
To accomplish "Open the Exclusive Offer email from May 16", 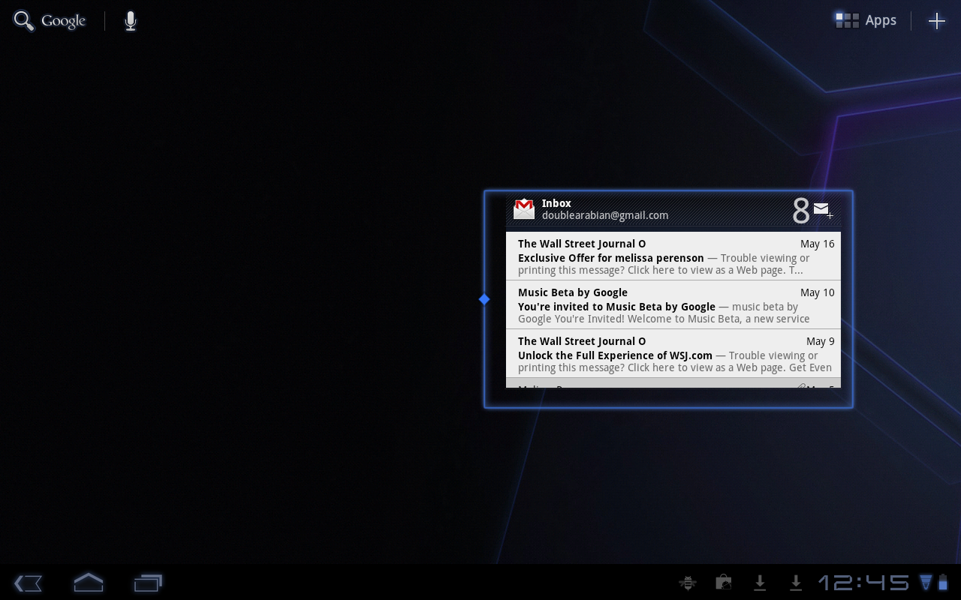I will pyautogui.click(x=673, y=256).
